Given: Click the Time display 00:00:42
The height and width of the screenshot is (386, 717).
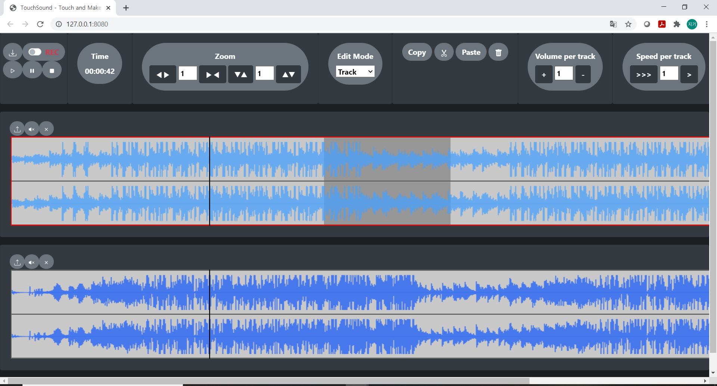Looking at the screenshot, I should [x=100, y=71].
